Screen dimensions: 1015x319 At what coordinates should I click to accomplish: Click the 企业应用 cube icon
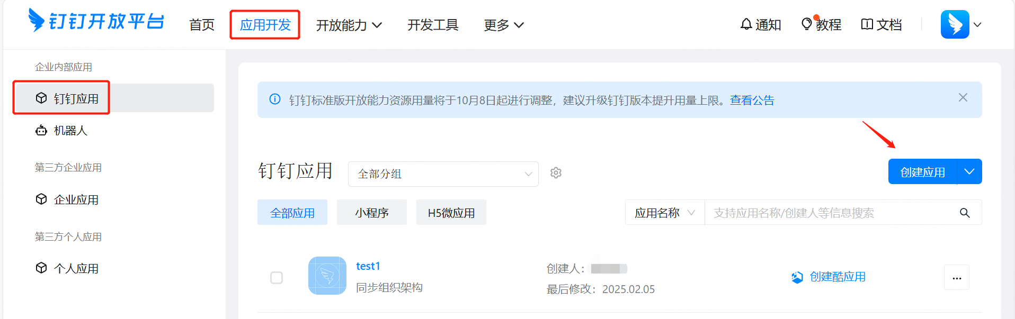[41, 199]
